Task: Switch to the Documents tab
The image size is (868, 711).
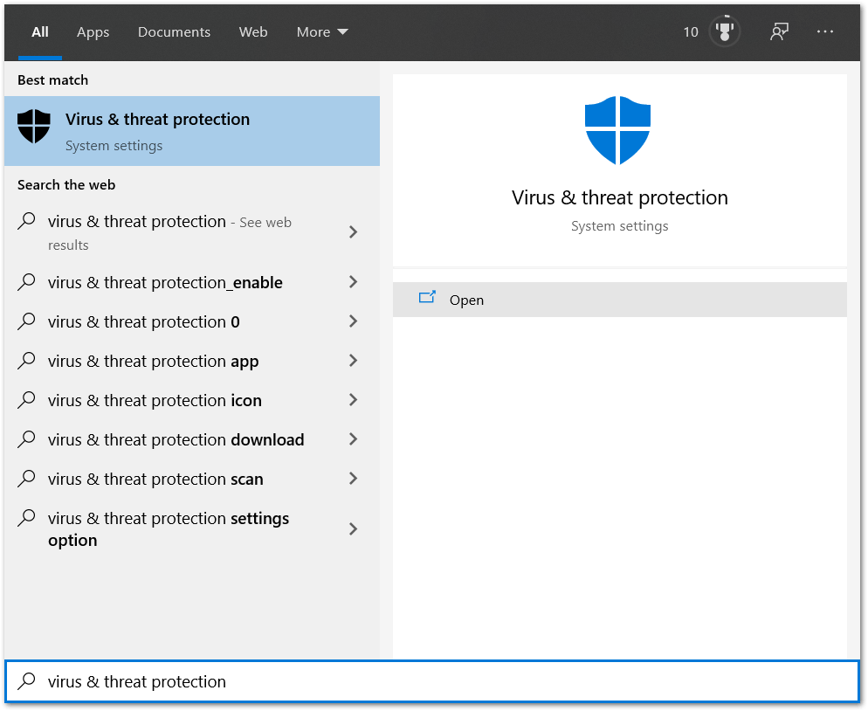Action: click(x=174, y=32)
